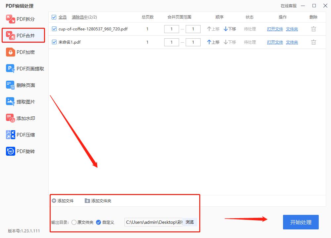
Task: Uncheck the 未命名1.pdf checkbox
Action: tap(54, 42)
